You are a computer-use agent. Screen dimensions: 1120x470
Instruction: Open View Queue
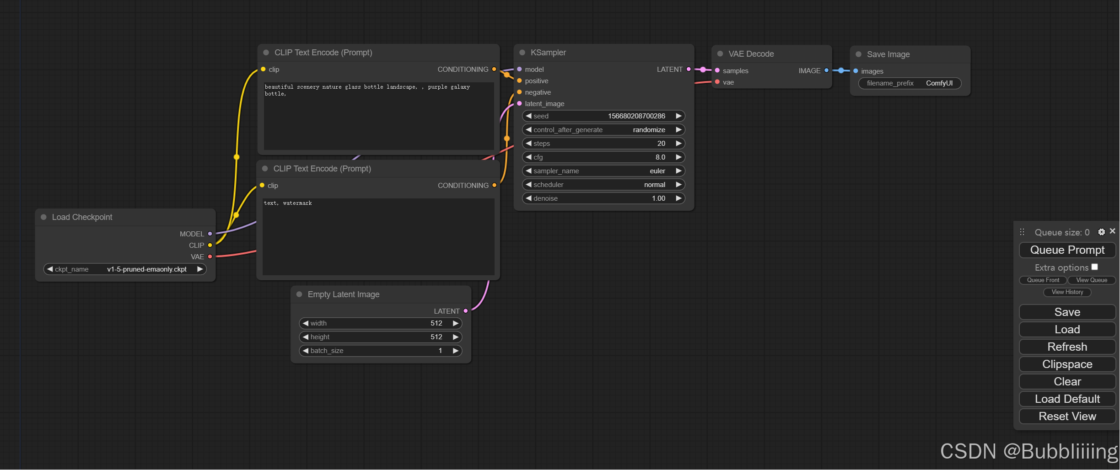[1092, 280]
